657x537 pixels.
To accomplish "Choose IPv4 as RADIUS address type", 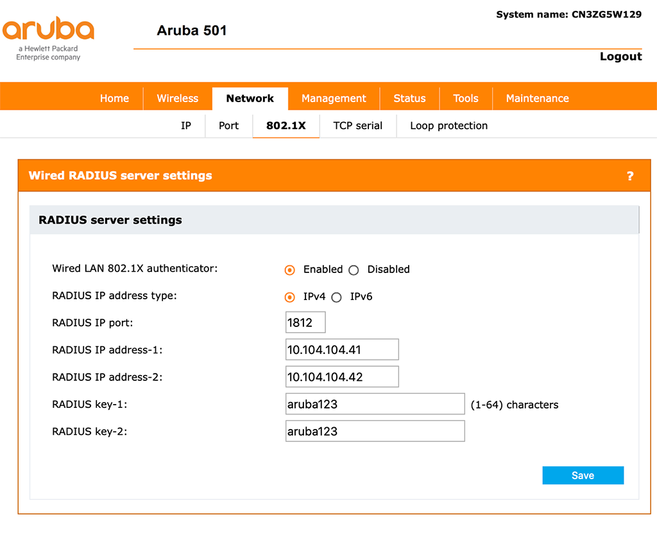I will (x=290, y=297).
